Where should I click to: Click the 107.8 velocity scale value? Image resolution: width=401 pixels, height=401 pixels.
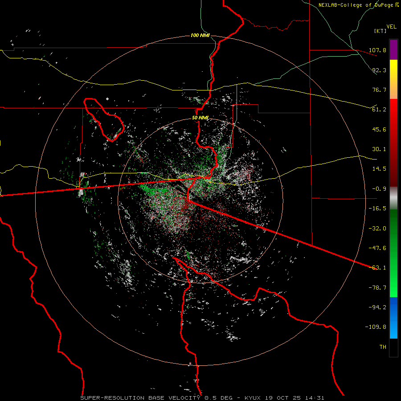tap(377, 50)
